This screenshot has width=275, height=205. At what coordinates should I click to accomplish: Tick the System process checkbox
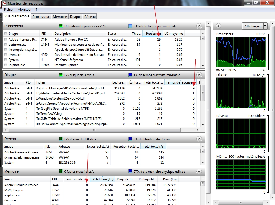pyautogui.click(x=6, y=60)
